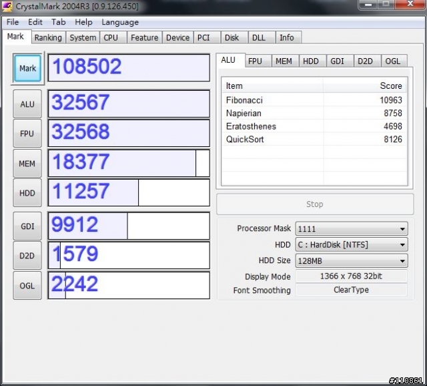This screenshot has height=386, width=427.
Task: Click the Item column header
Action: [x=272, y=86]
